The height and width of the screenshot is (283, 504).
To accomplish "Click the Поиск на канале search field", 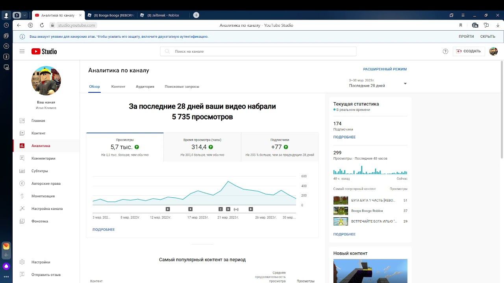I will (x=258, y=51).
